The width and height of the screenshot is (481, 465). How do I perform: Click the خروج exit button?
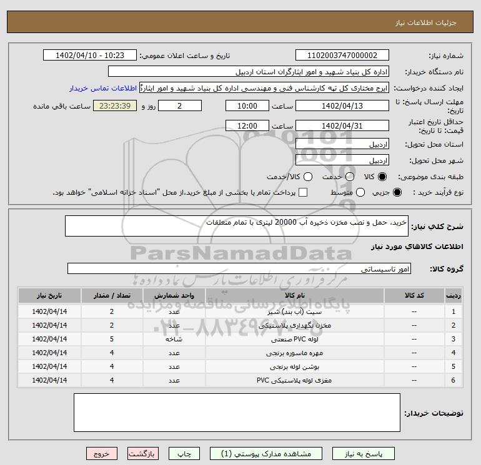(x=102, y=454)
